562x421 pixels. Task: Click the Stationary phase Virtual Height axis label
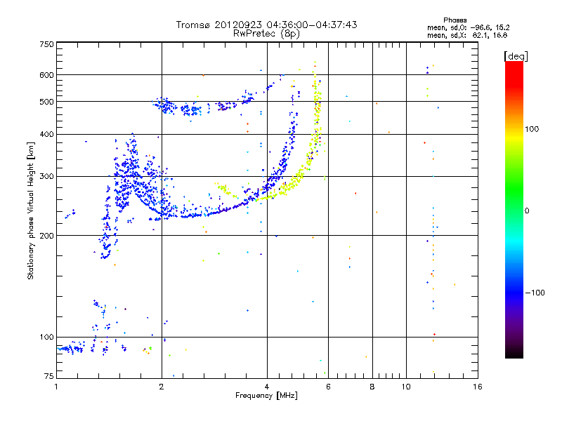(31, 211)
